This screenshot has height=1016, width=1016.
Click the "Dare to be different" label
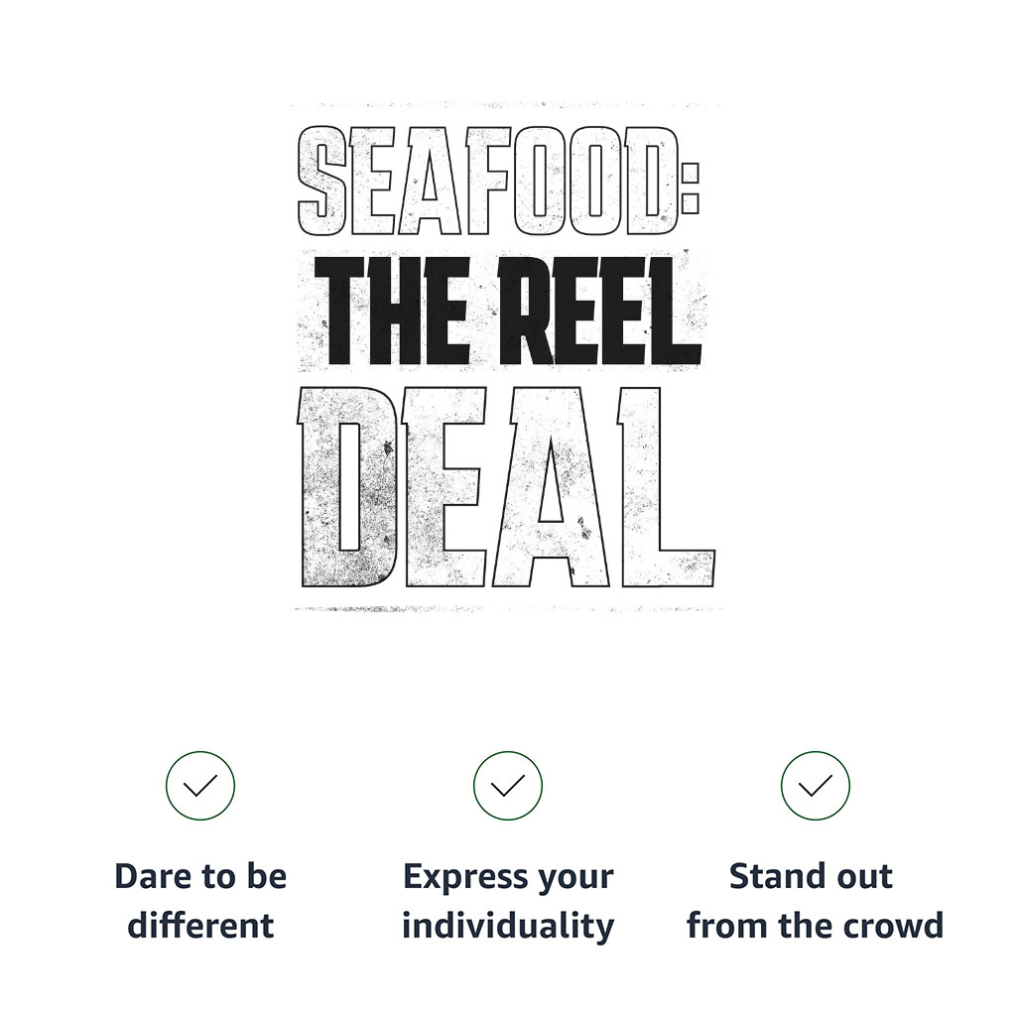[x=200, y=901]
